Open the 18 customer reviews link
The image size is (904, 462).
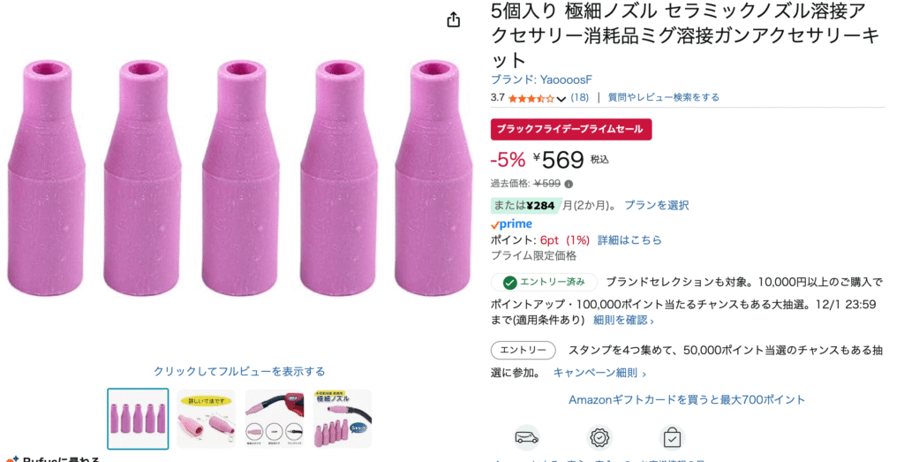pos(580,98)
